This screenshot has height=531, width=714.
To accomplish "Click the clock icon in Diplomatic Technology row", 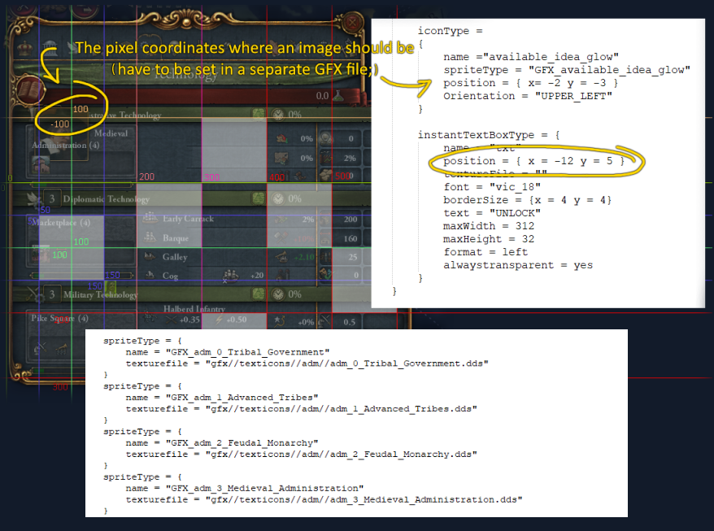I will (280, 198).
